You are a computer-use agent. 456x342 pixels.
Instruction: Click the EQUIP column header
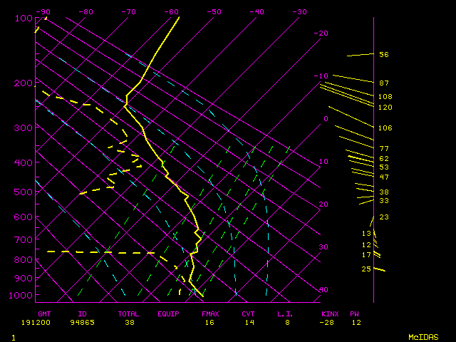pos(168,313)
